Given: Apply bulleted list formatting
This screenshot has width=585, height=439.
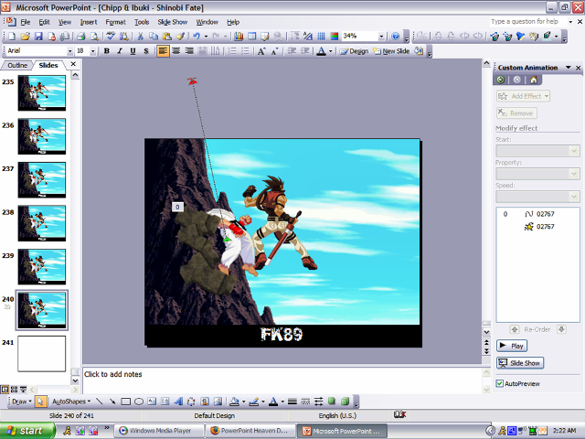Looking at the screenshot, I should pyautogui.click(x=245, y=51).
